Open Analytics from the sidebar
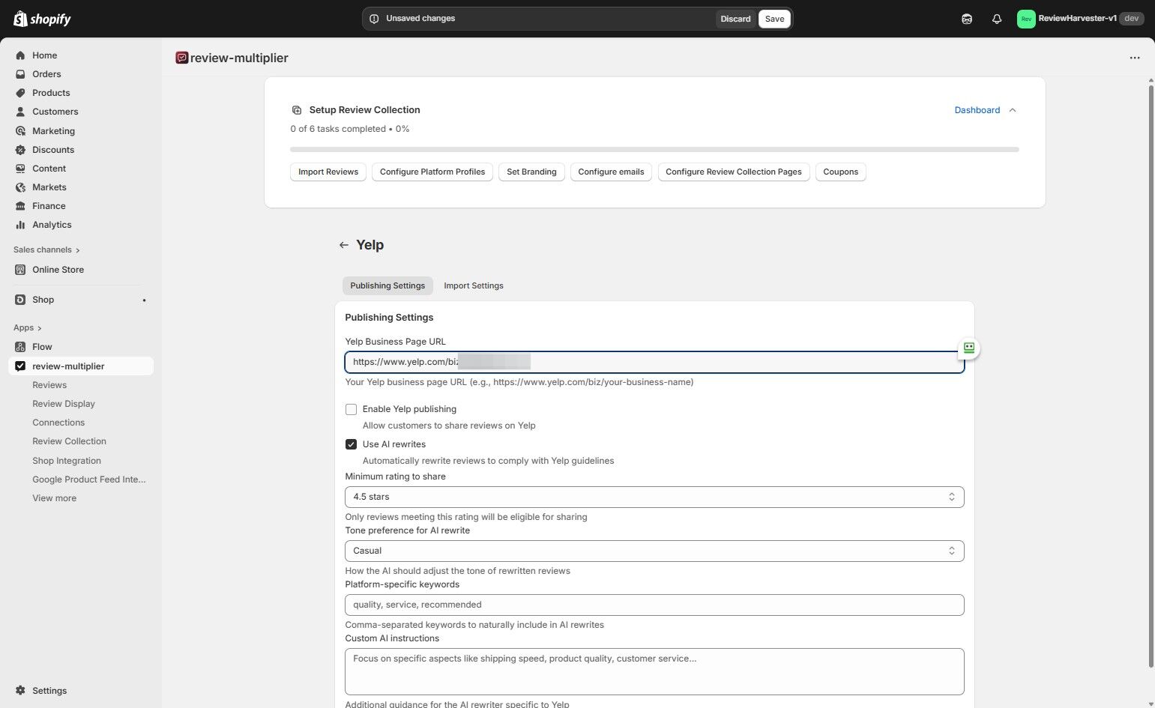 pyautogui.click(x=52, y=224)
